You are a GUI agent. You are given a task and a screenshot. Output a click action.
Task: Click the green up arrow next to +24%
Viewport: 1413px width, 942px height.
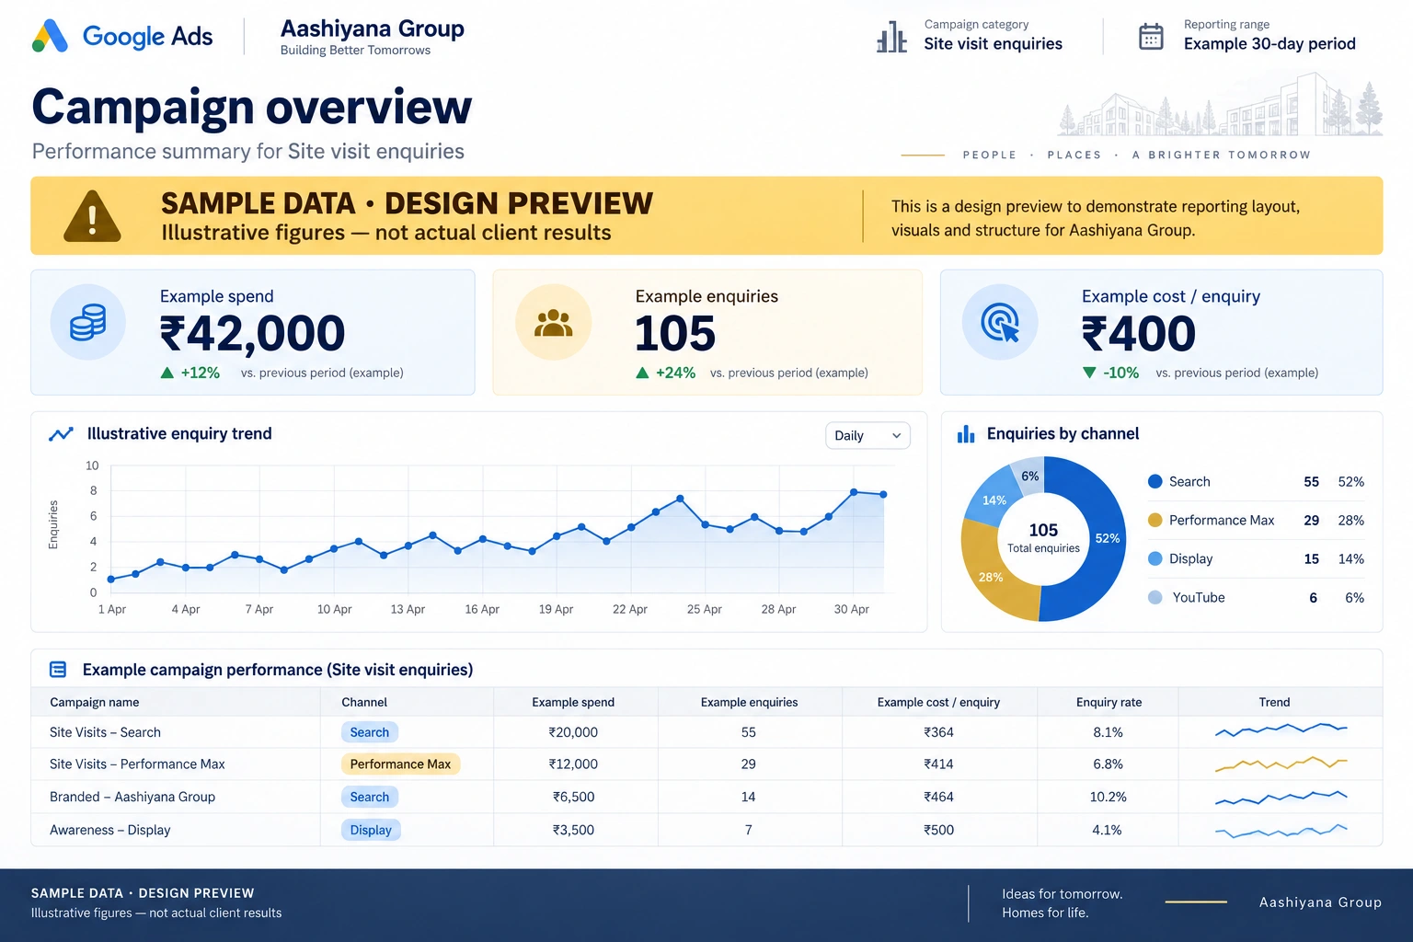click(642, 373)
